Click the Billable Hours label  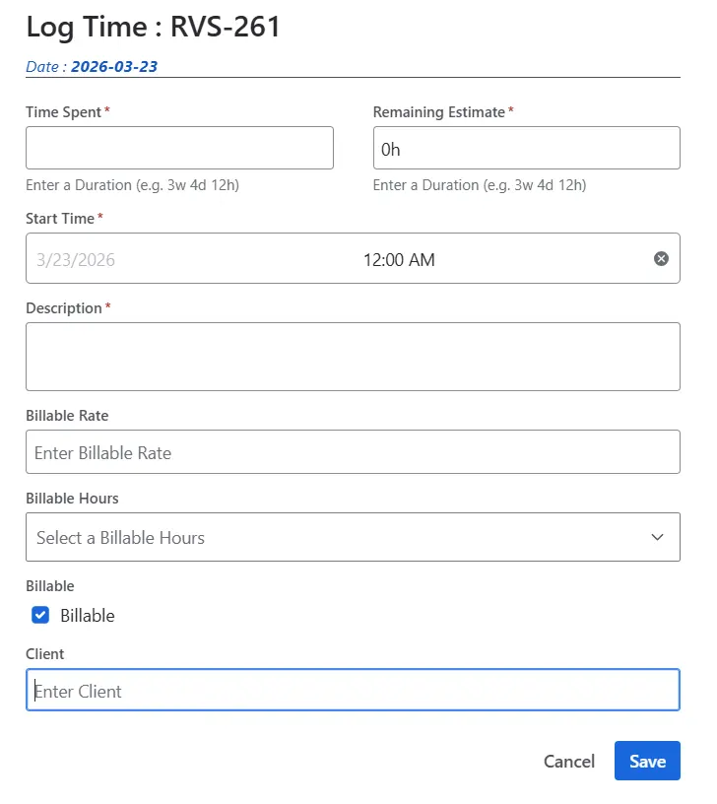(72, 499)
